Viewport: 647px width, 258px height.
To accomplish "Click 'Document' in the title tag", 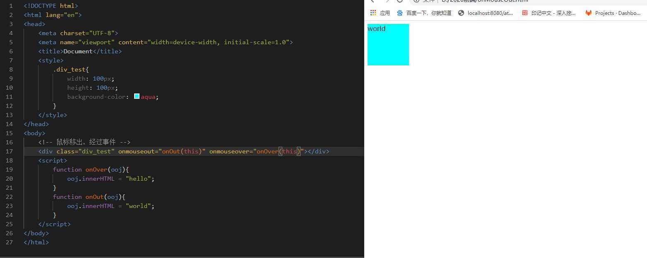I will 78,51.
